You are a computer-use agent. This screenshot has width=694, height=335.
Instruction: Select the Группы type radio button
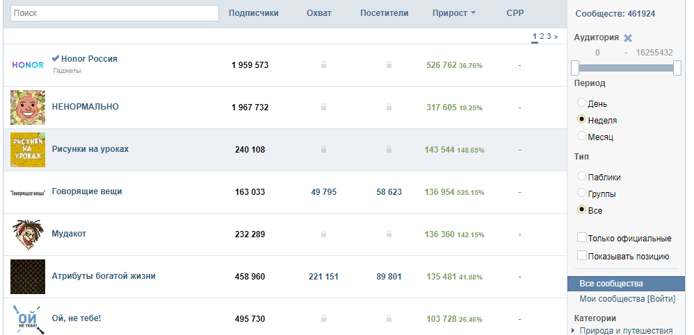pyautogui.click(x=581, y=193)
